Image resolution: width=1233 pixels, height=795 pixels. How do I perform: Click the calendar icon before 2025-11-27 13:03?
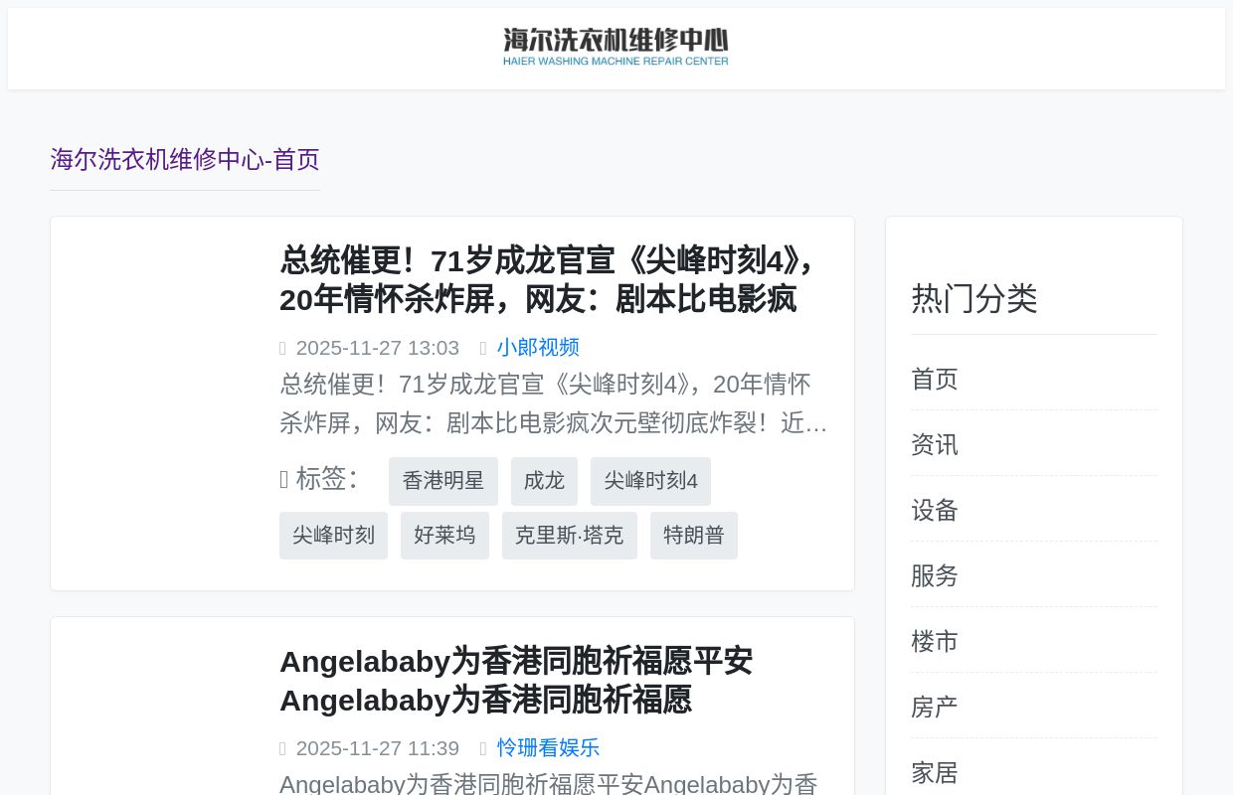[x=283, y=348]
